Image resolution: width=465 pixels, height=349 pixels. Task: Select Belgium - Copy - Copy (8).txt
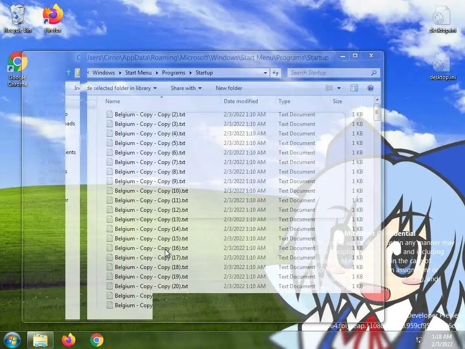pos(150,171)
